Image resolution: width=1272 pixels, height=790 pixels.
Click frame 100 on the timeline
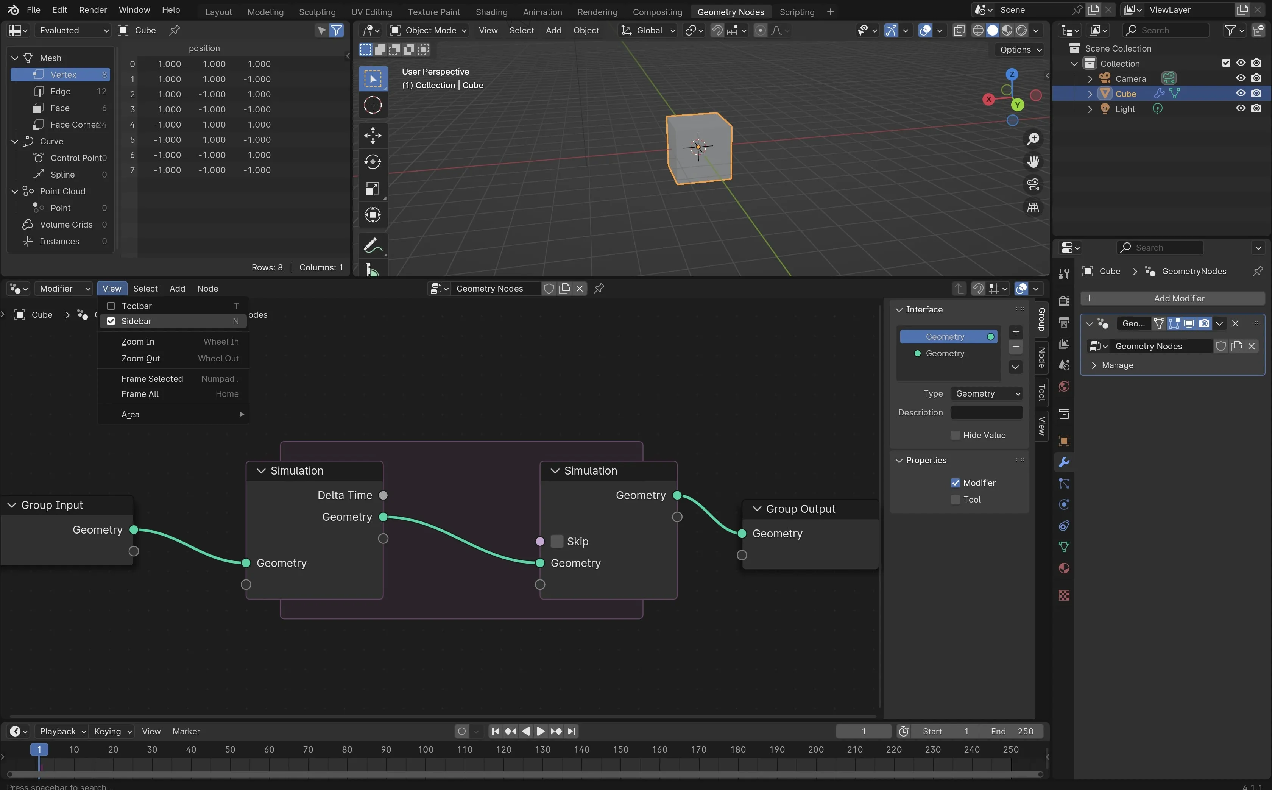[426, 749]
